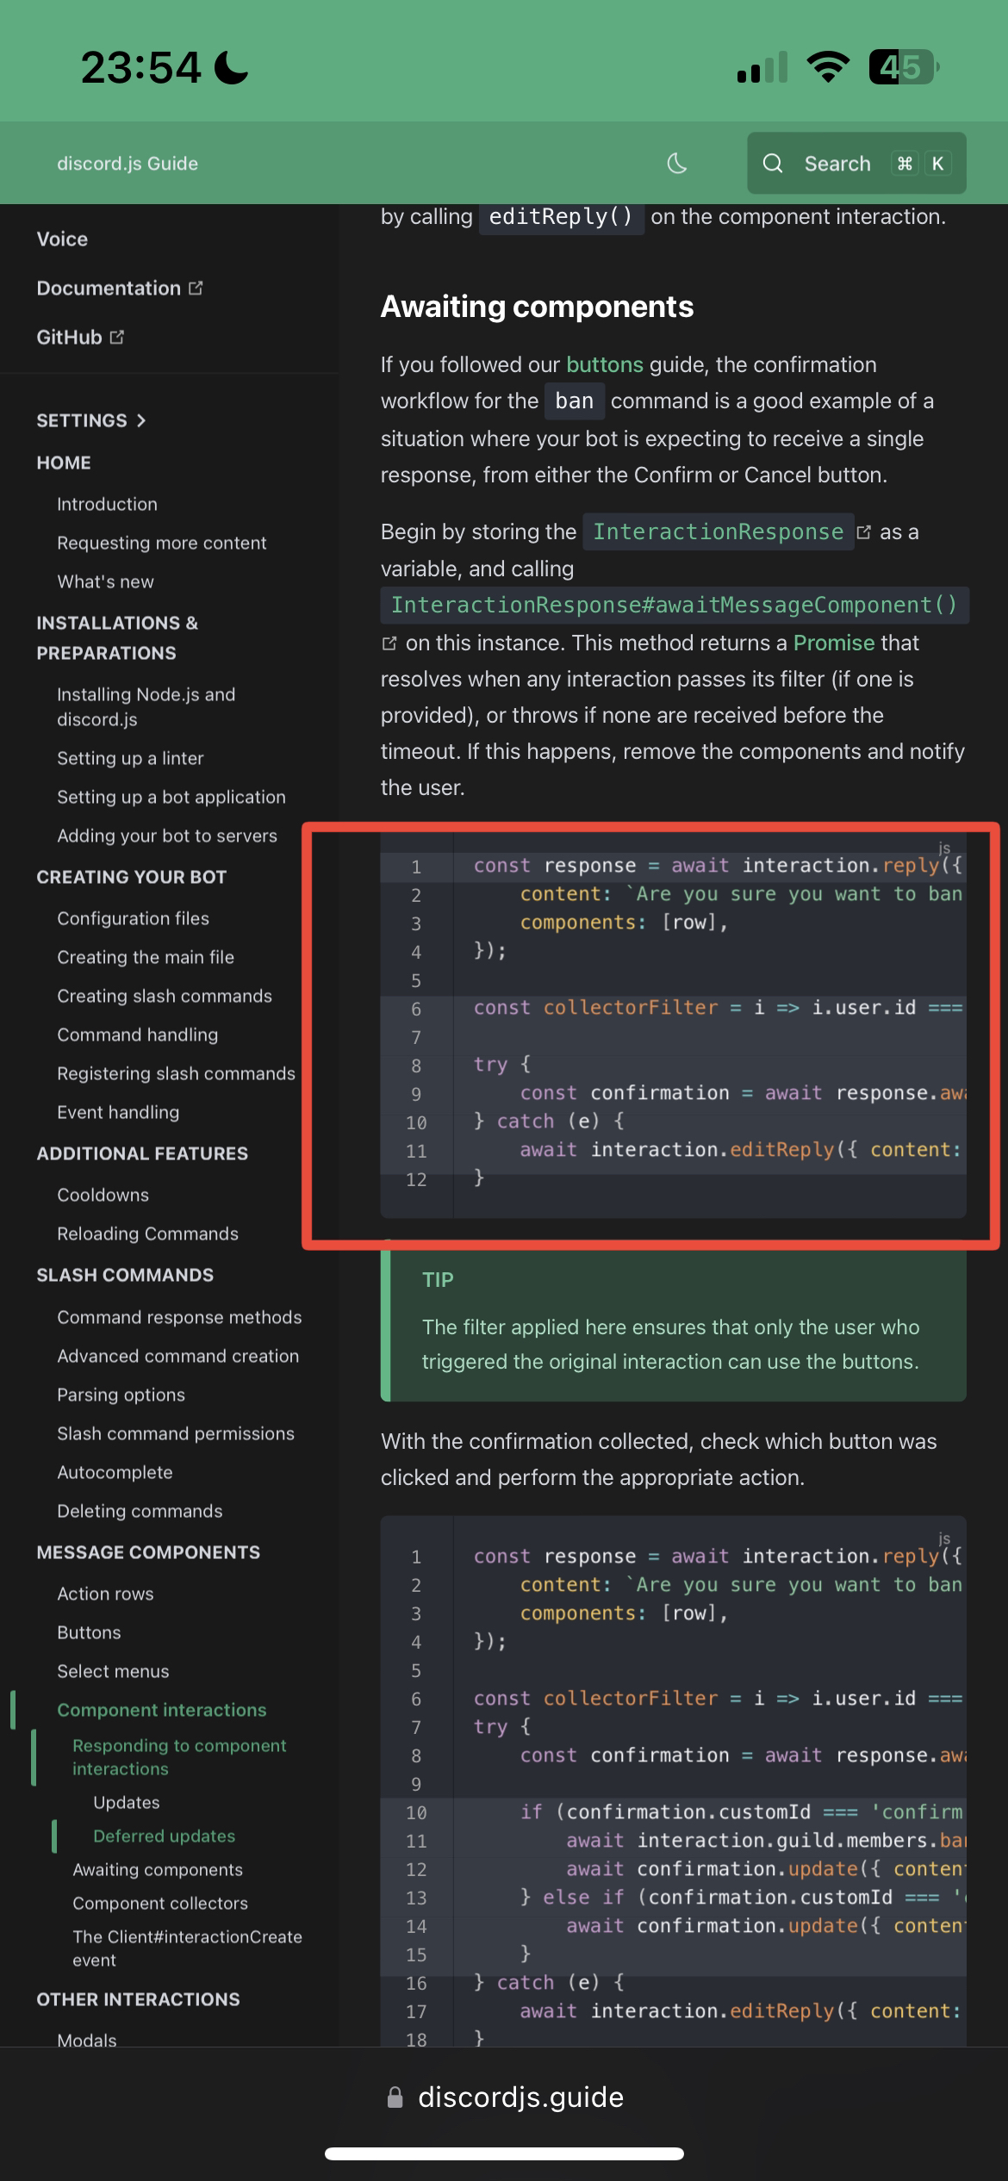
Task: Collapse OTHER INTERACTIONS section heading
Action: coord(138,1999)
